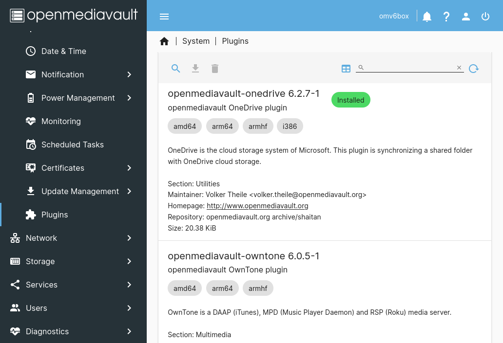Screen dimensions: 503x343
Task: Expand the Diagnostics chevron
Action: tap(129, 331)
